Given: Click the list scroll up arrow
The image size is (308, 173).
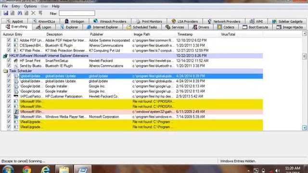Looking at the screenshot, I should [305, 34].
